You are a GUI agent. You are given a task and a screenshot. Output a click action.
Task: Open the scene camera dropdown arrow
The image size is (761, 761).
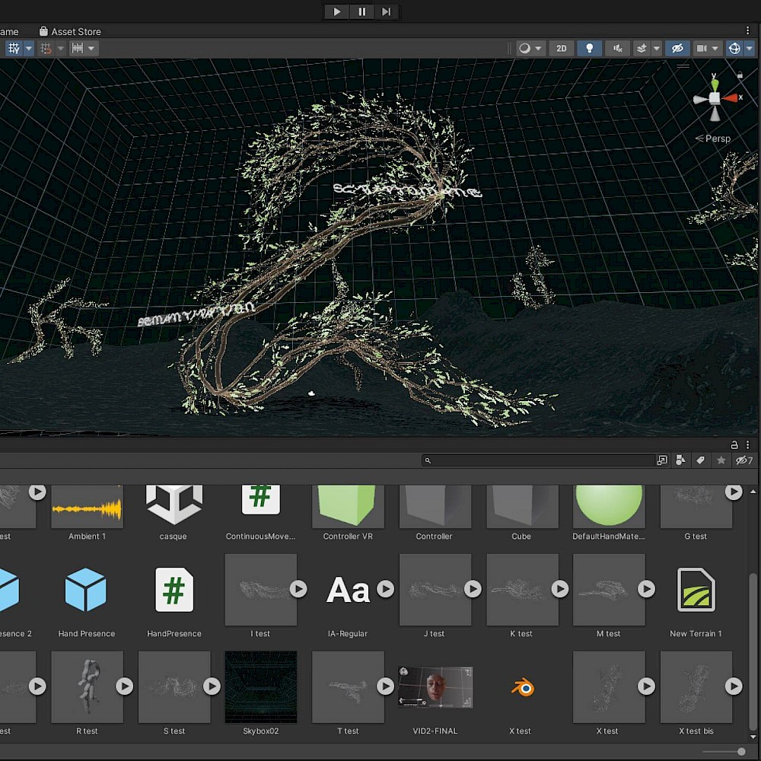tap(715, 48)
